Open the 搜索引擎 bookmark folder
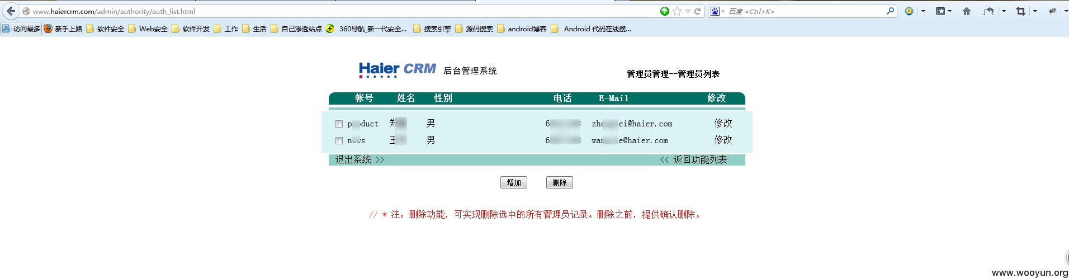 click(432, 29)
